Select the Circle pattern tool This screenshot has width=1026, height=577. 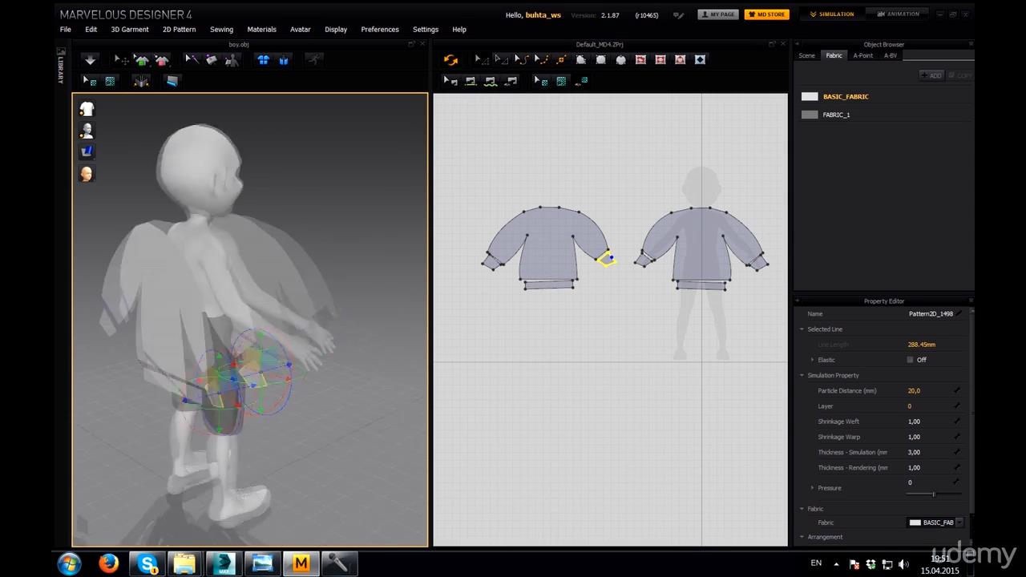tap(620, 60)
